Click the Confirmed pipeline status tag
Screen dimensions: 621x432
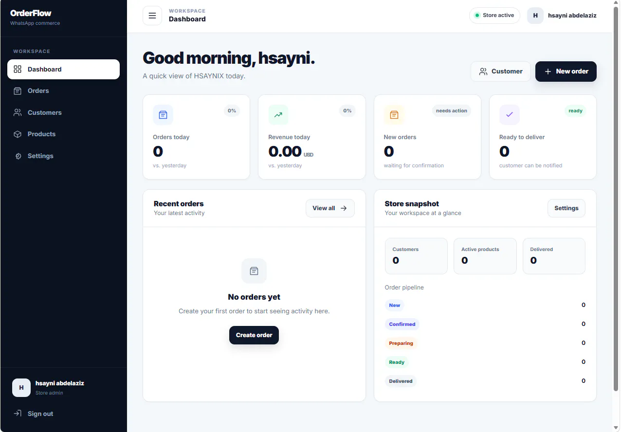click(402, 324)
